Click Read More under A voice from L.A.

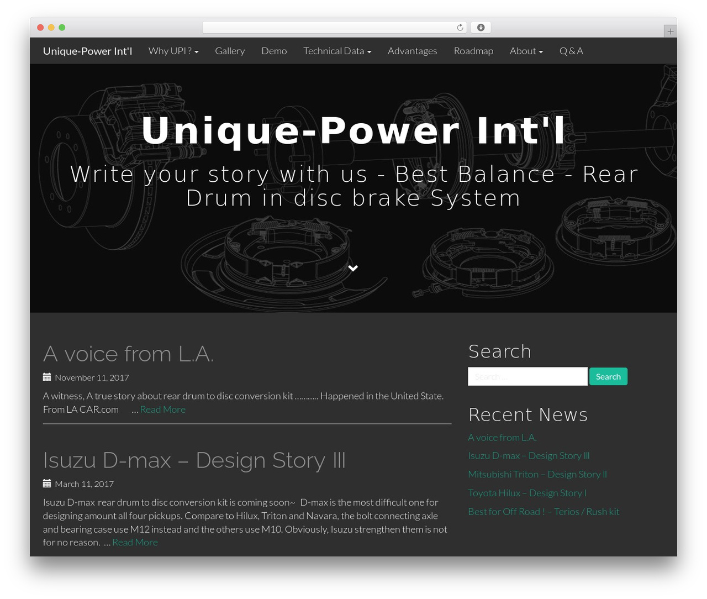162,409
